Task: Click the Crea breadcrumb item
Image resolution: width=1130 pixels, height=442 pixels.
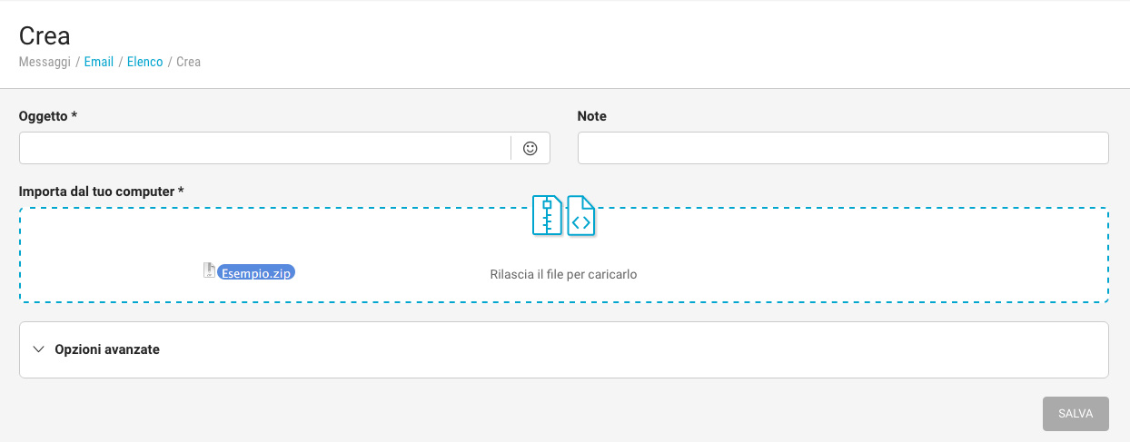Action: pyautogui.click(x=188, y=62)
